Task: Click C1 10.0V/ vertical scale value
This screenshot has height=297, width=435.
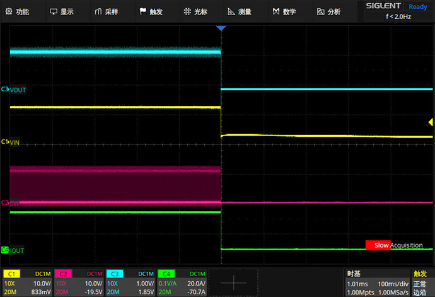Action: click(x=42, y=283)
